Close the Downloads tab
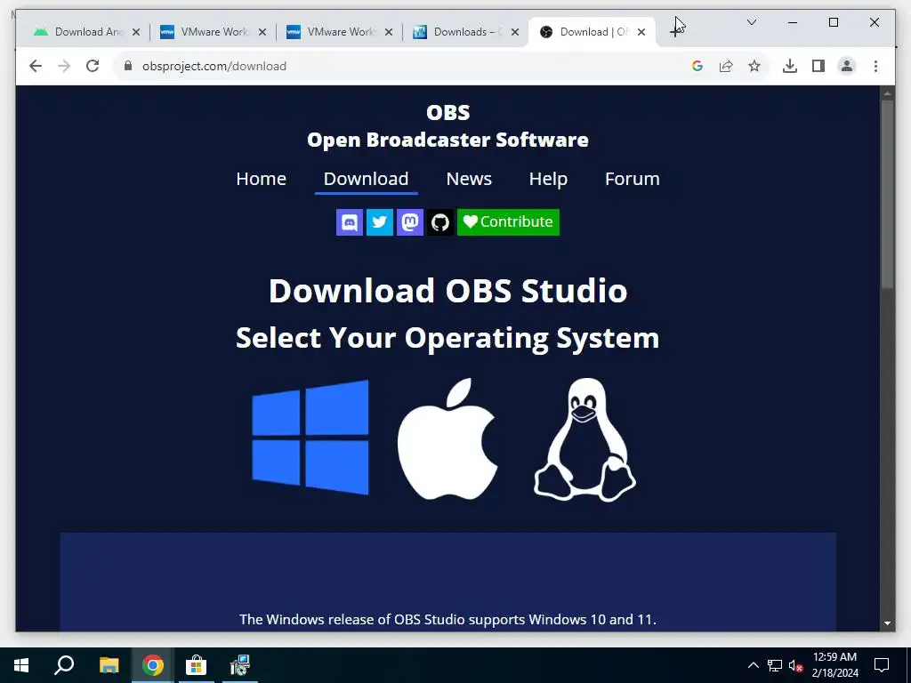The image size is (911, 683). coord(515,32)
